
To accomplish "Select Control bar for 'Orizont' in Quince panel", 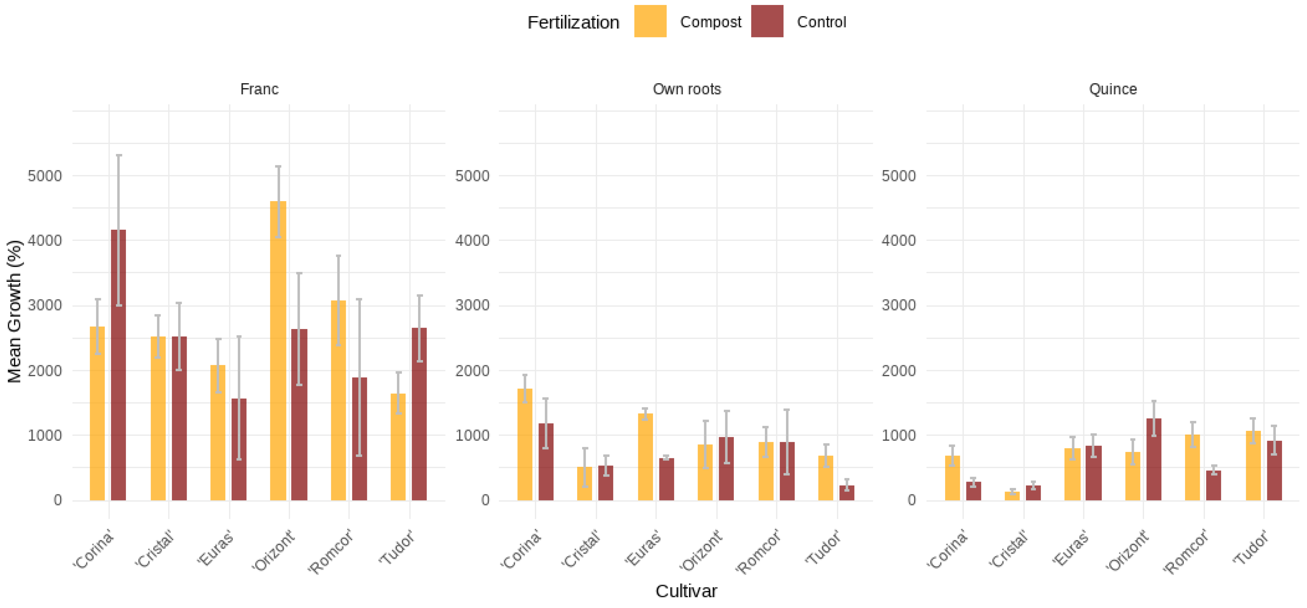I will click(x=1153, y=459).
